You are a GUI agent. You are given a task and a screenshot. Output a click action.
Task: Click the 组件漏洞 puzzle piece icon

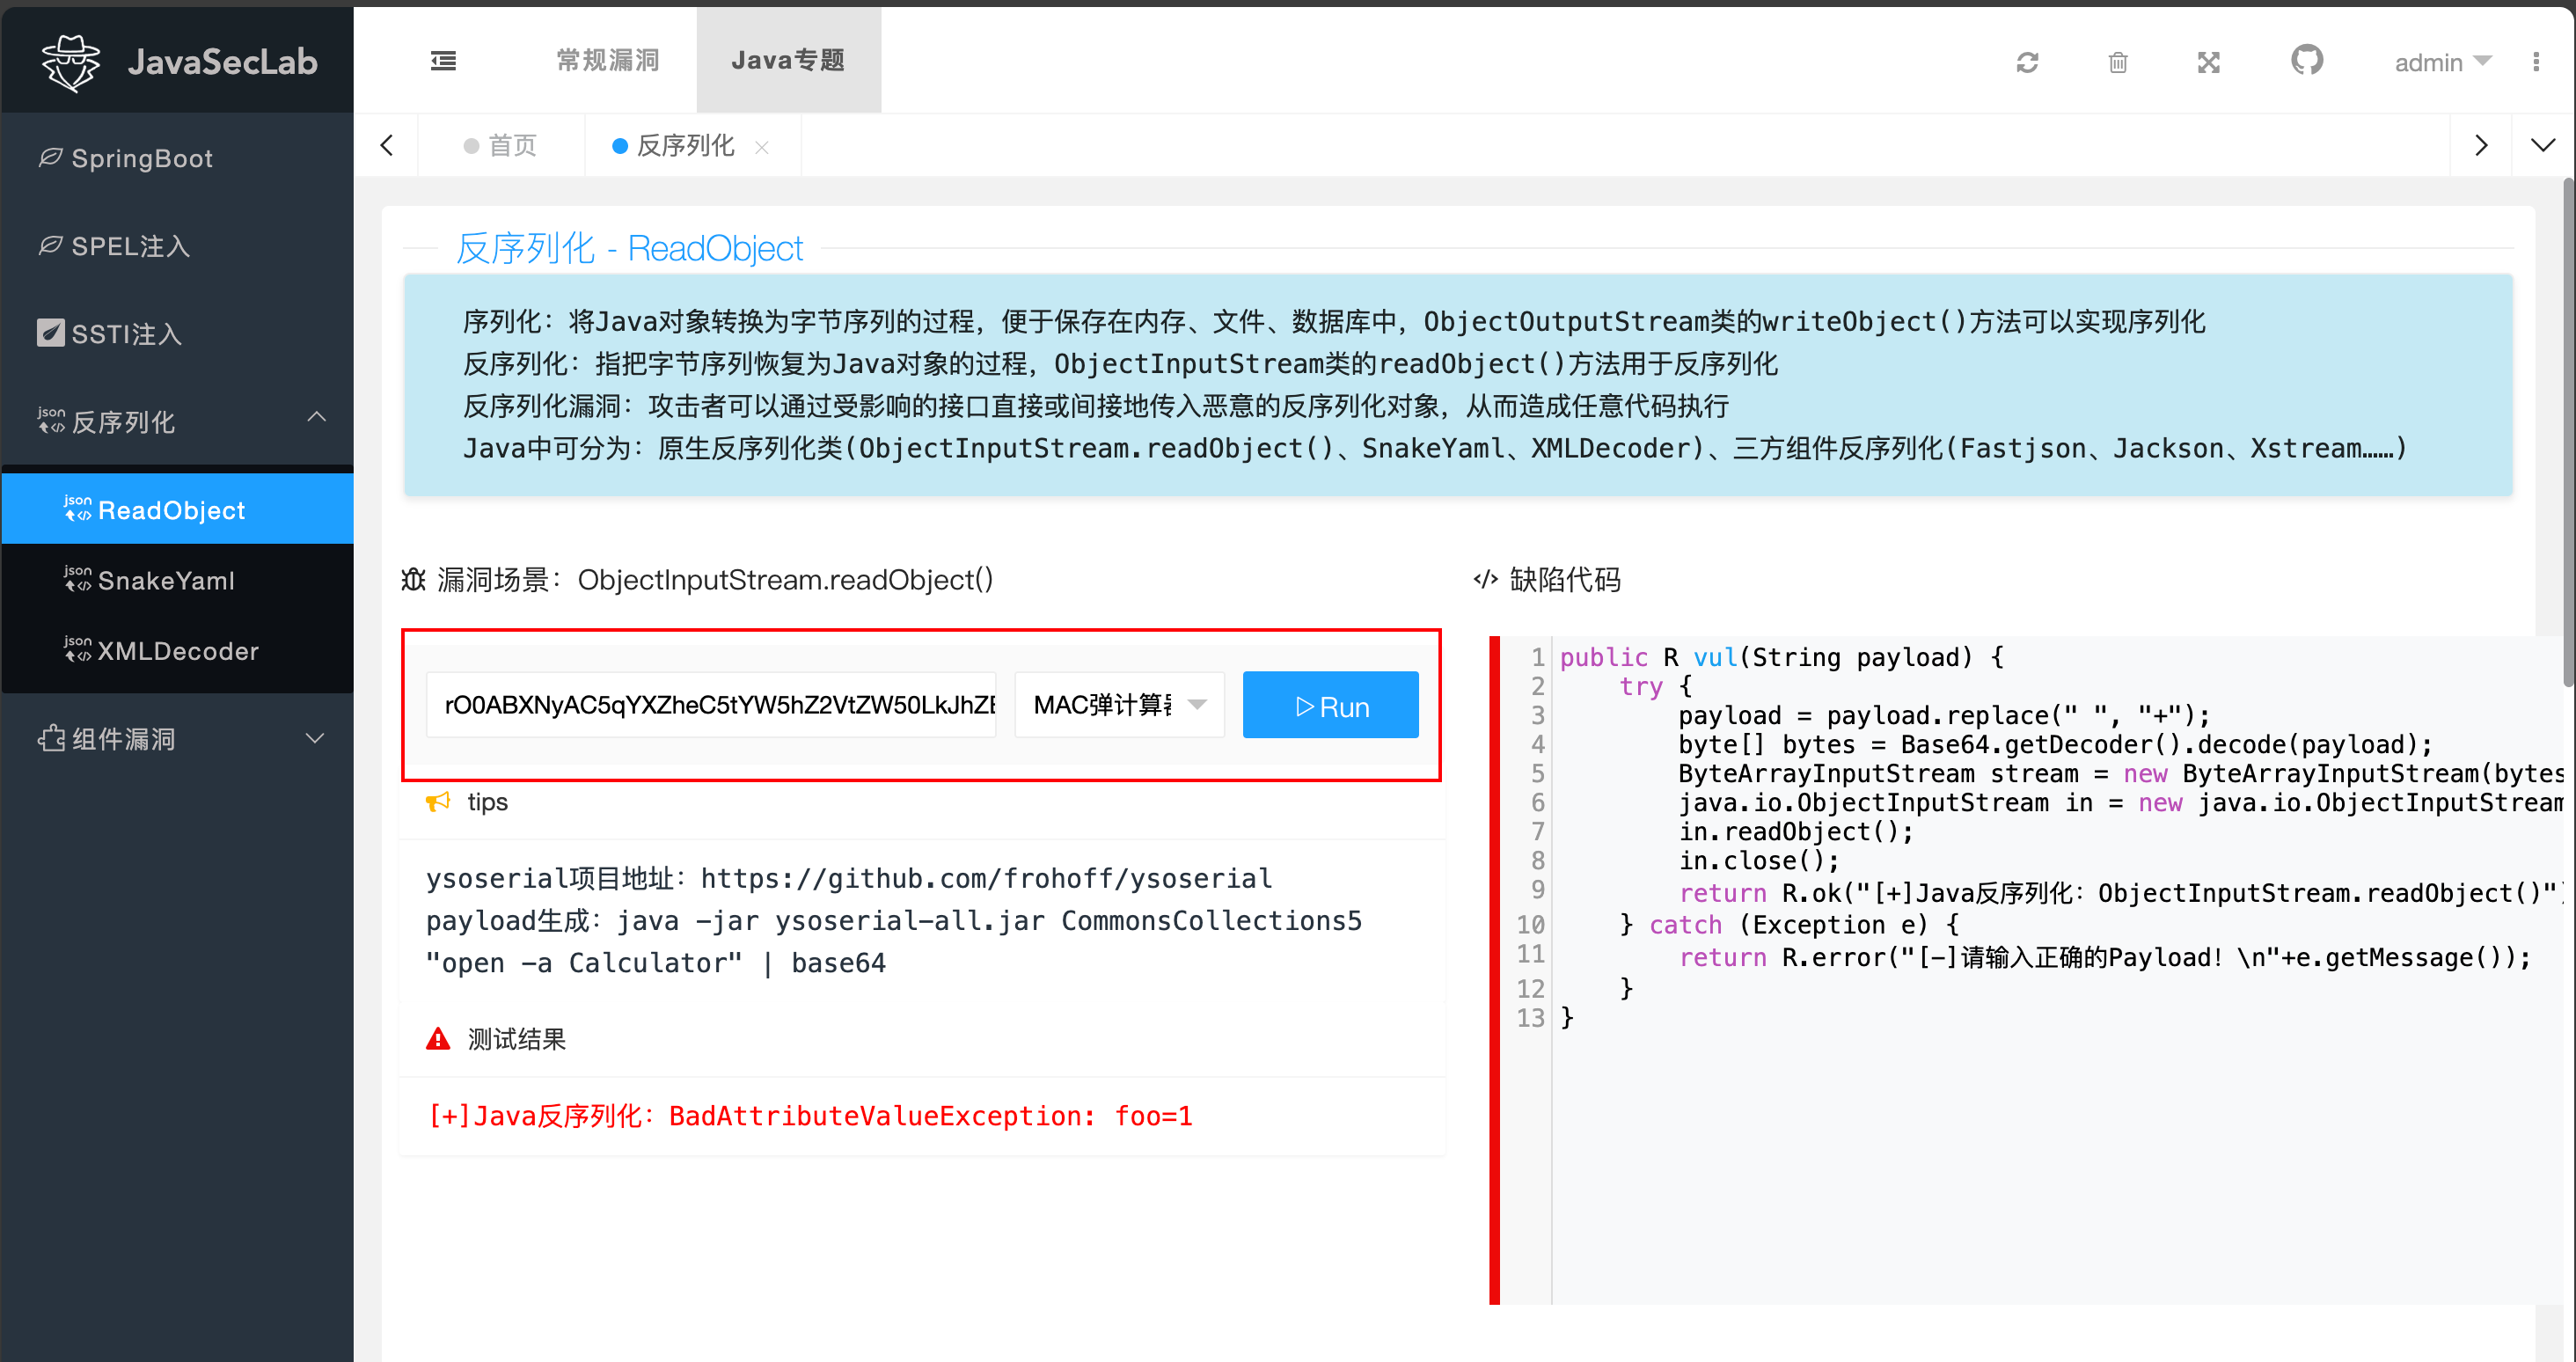coord(51,738)
